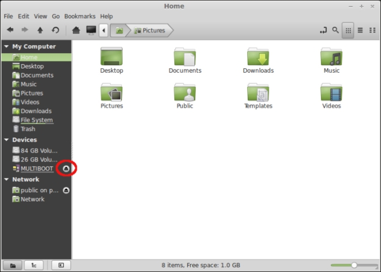
Task: Collapse the Devices section
Action: (7, 140)
